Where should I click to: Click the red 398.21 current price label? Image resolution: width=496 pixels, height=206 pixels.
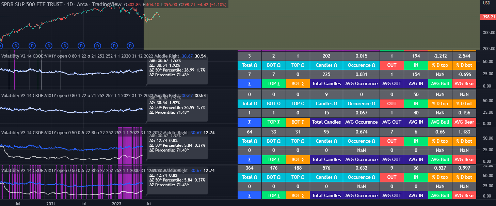coord(487,17)
